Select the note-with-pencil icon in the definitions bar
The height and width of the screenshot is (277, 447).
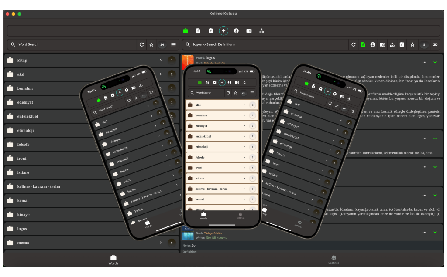click(402, 44)
